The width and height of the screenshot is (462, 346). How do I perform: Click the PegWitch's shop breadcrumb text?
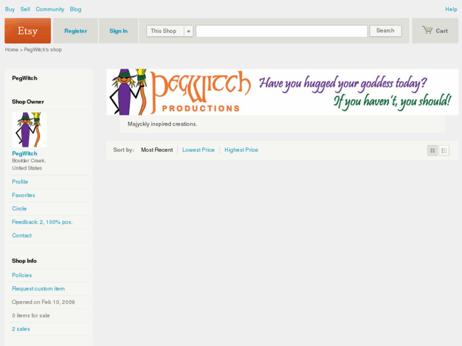(x=43, y=50)
